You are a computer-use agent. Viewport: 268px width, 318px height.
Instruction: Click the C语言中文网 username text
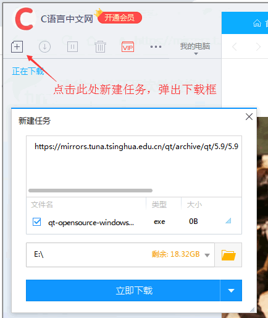67,19
